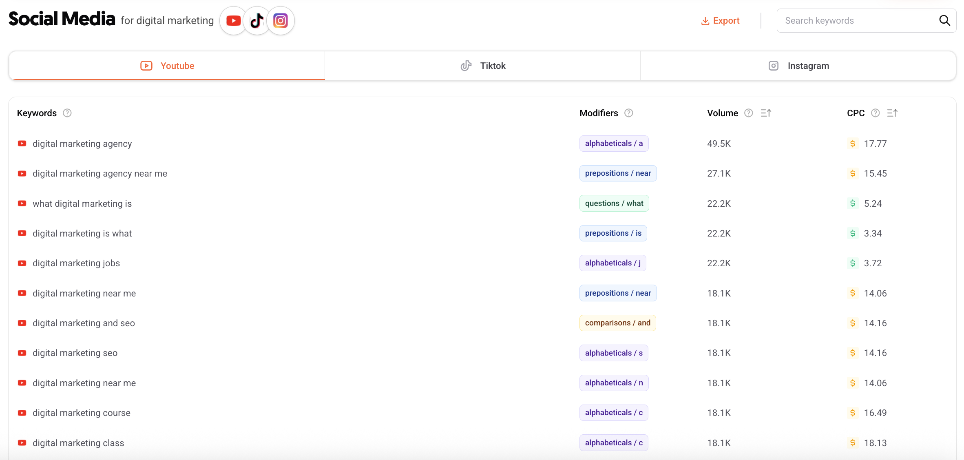Click the search magnifier icon
964x460 pixels.
(945, 20)
